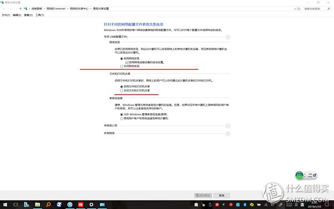This screenshot has height=209, width=334.
Task: Select allow Windows to manage homegroup connections
Action: coord(121,114)
